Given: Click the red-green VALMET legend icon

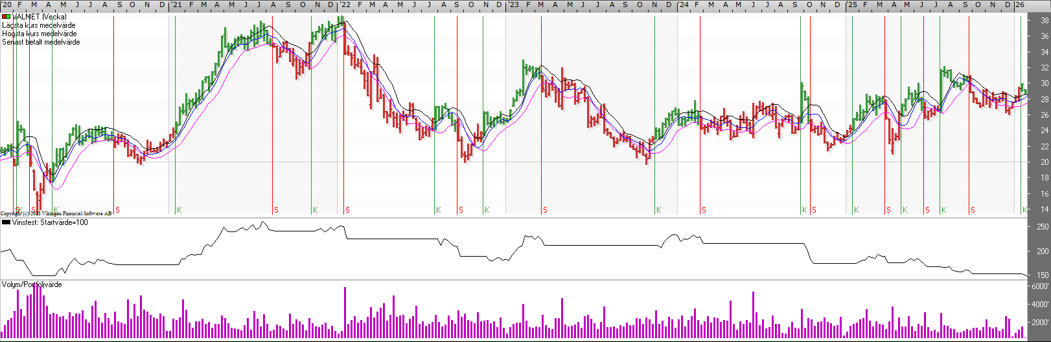Looking at the screenshot, I should tap(6, 17).
